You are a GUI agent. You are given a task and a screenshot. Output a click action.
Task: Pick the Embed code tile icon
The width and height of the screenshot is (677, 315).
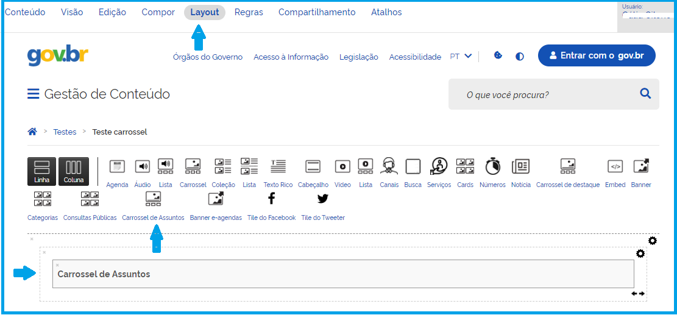615,166
